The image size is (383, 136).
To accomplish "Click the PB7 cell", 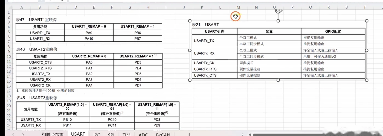I will [138, 39].
